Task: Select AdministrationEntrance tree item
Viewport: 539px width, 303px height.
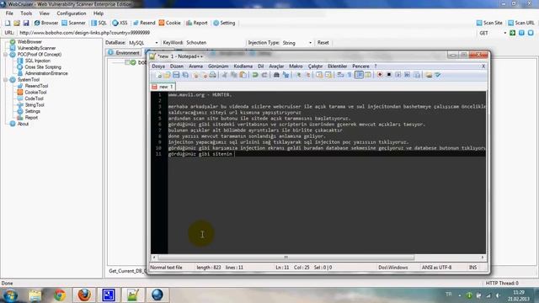Action: click(46, 73)
